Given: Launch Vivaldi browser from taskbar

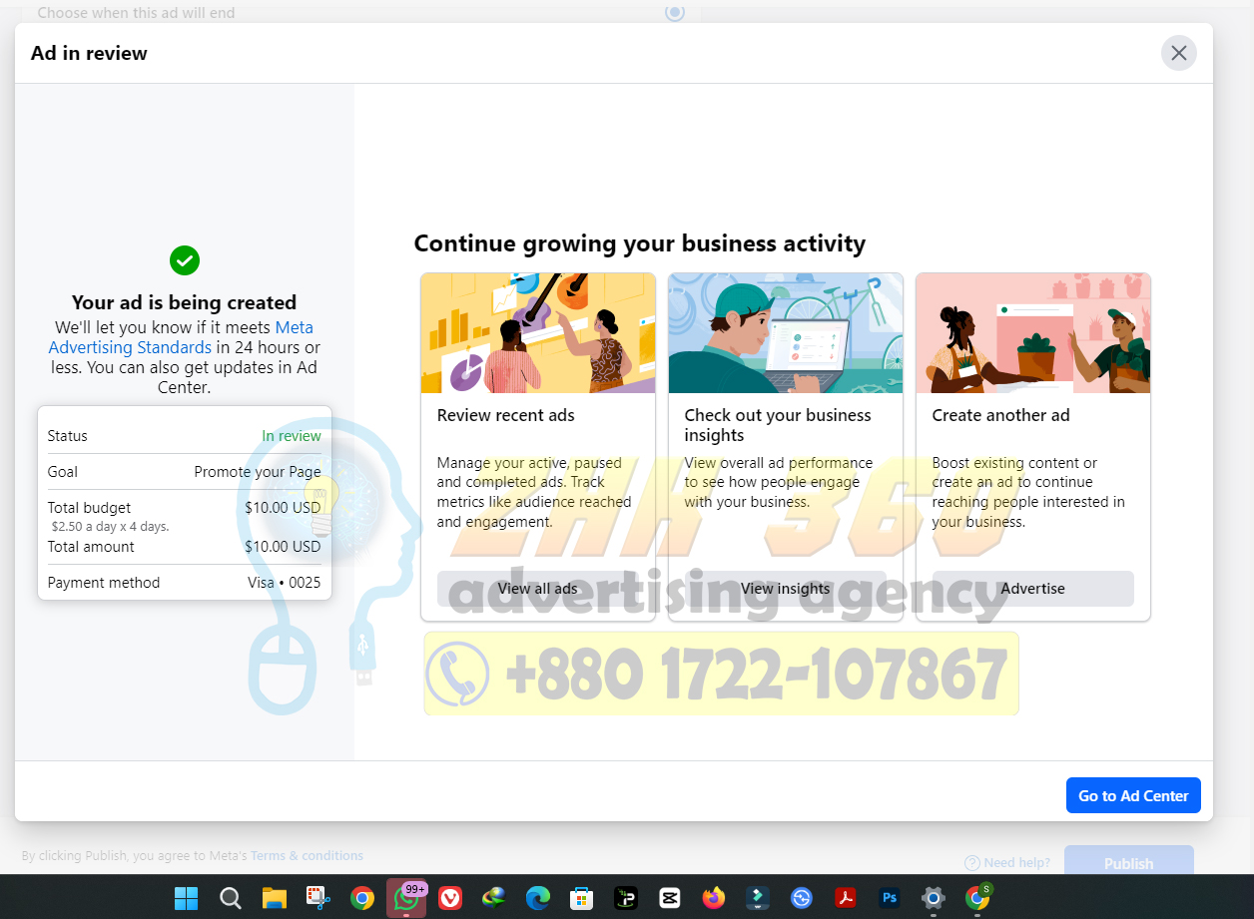Looking at the screenshot, I should [450, 898].
